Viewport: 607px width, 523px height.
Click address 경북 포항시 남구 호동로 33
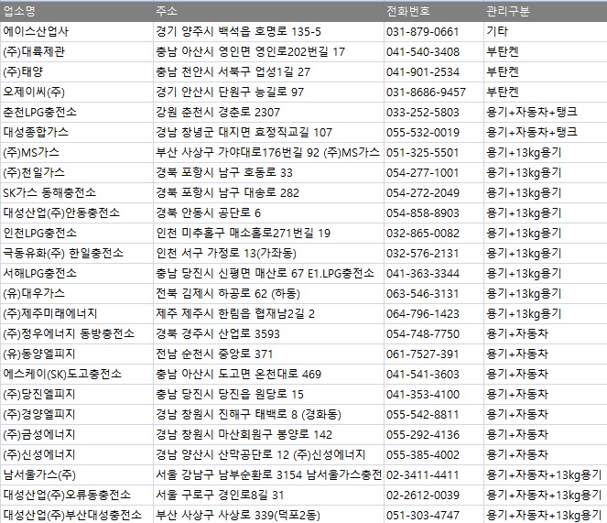click(224, 173)
